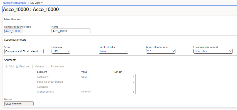Click into the Name input field
The height and width of the screenshot is (110, 237).
point(71,31)
